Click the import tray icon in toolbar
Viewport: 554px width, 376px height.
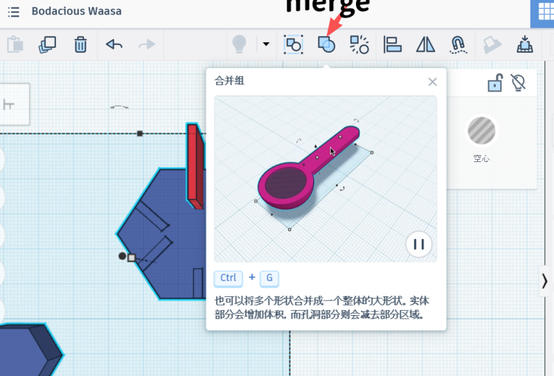tap(524, 44)
